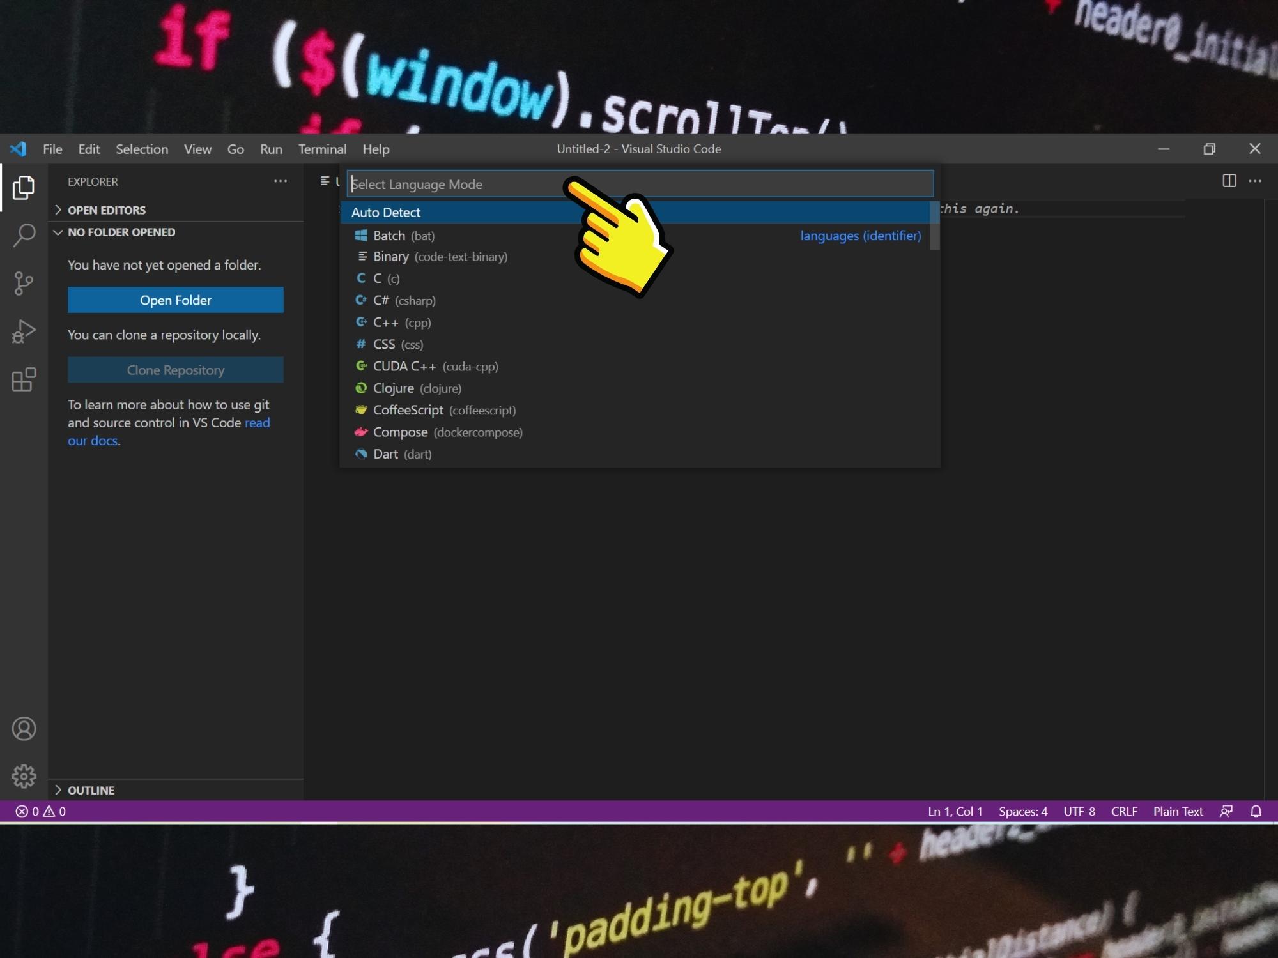Open editor More Actions ellipsis
The height and width of the screenshot is (958, 1278).
coord(1255,181)
